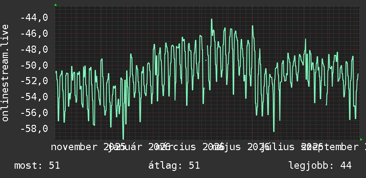Click the y-axis label -54,0
This screenshot has height=178, width=366.
click(34, 97)
